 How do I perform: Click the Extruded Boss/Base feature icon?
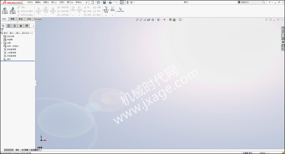pos(5,11)
